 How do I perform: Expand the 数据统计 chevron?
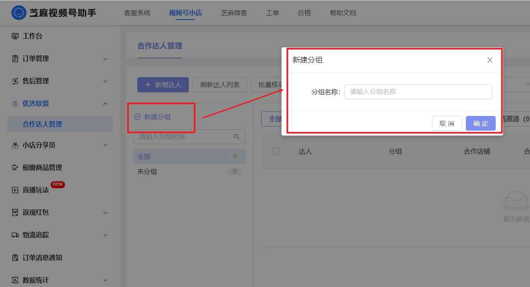(105, 280)
